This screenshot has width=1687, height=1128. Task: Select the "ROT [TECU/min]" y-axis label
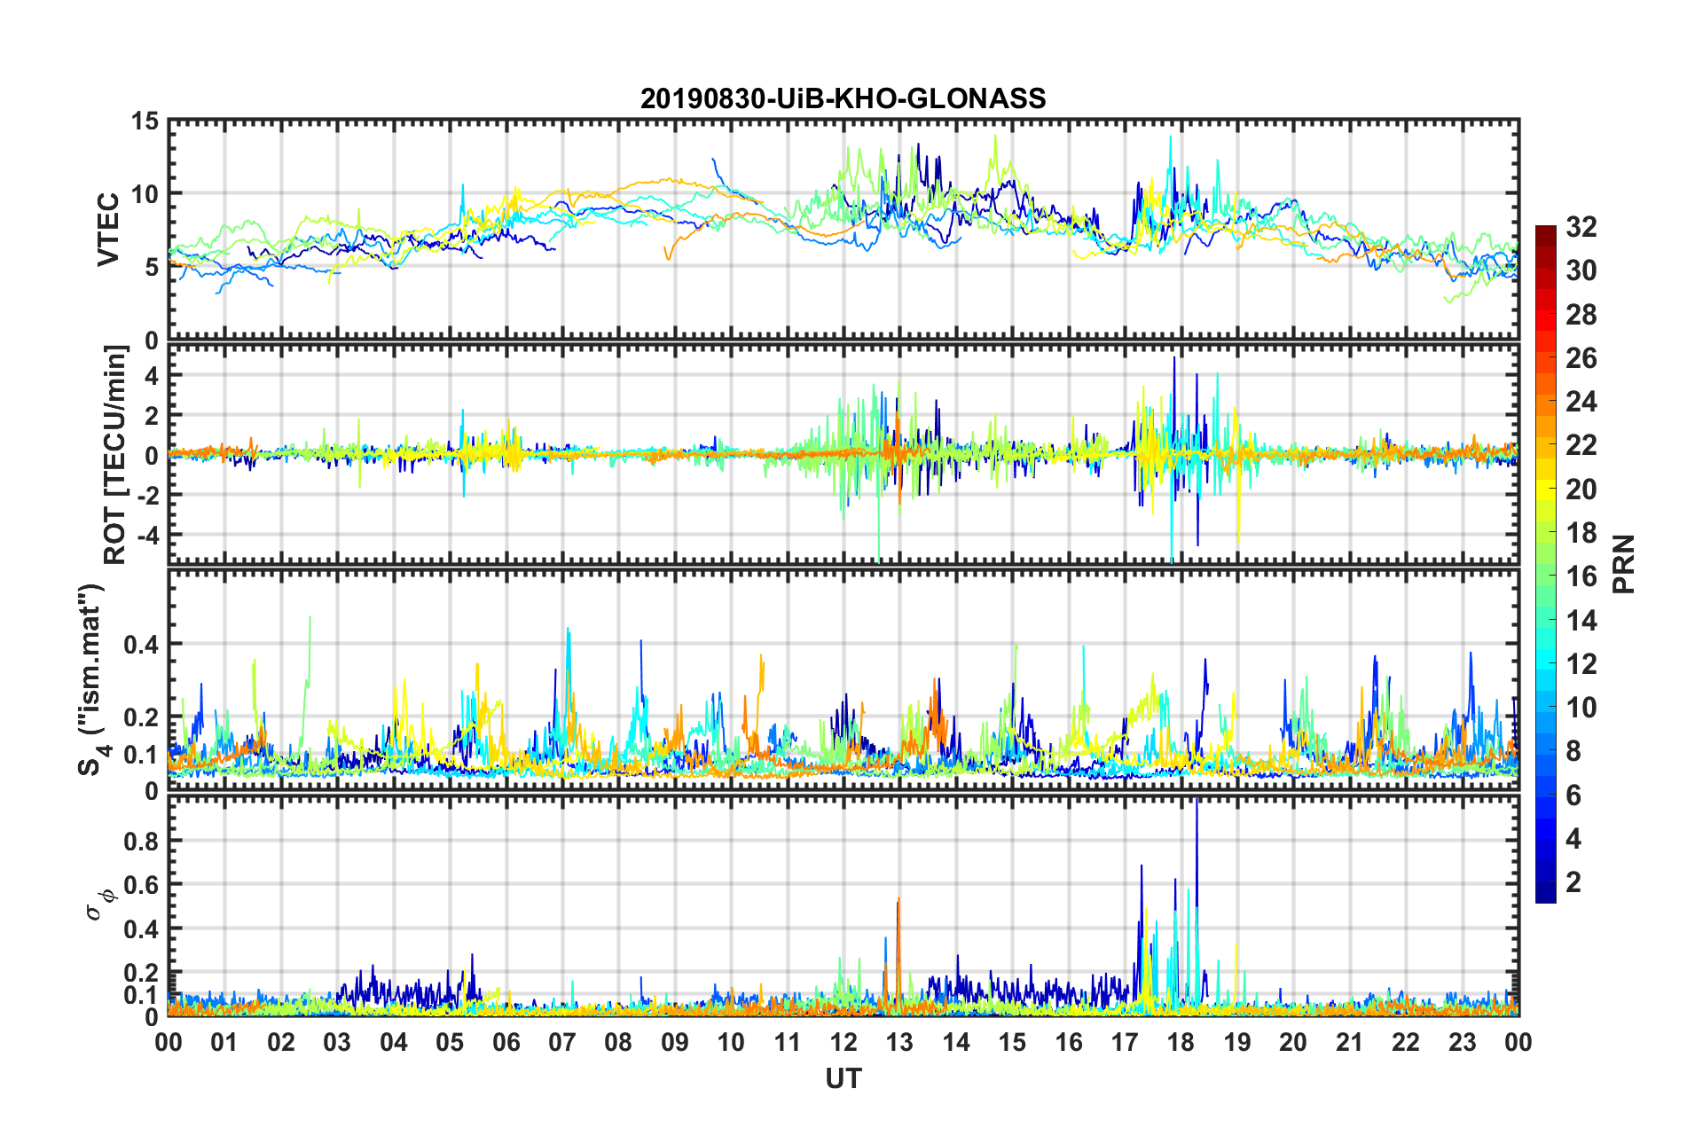coord(115,455)
